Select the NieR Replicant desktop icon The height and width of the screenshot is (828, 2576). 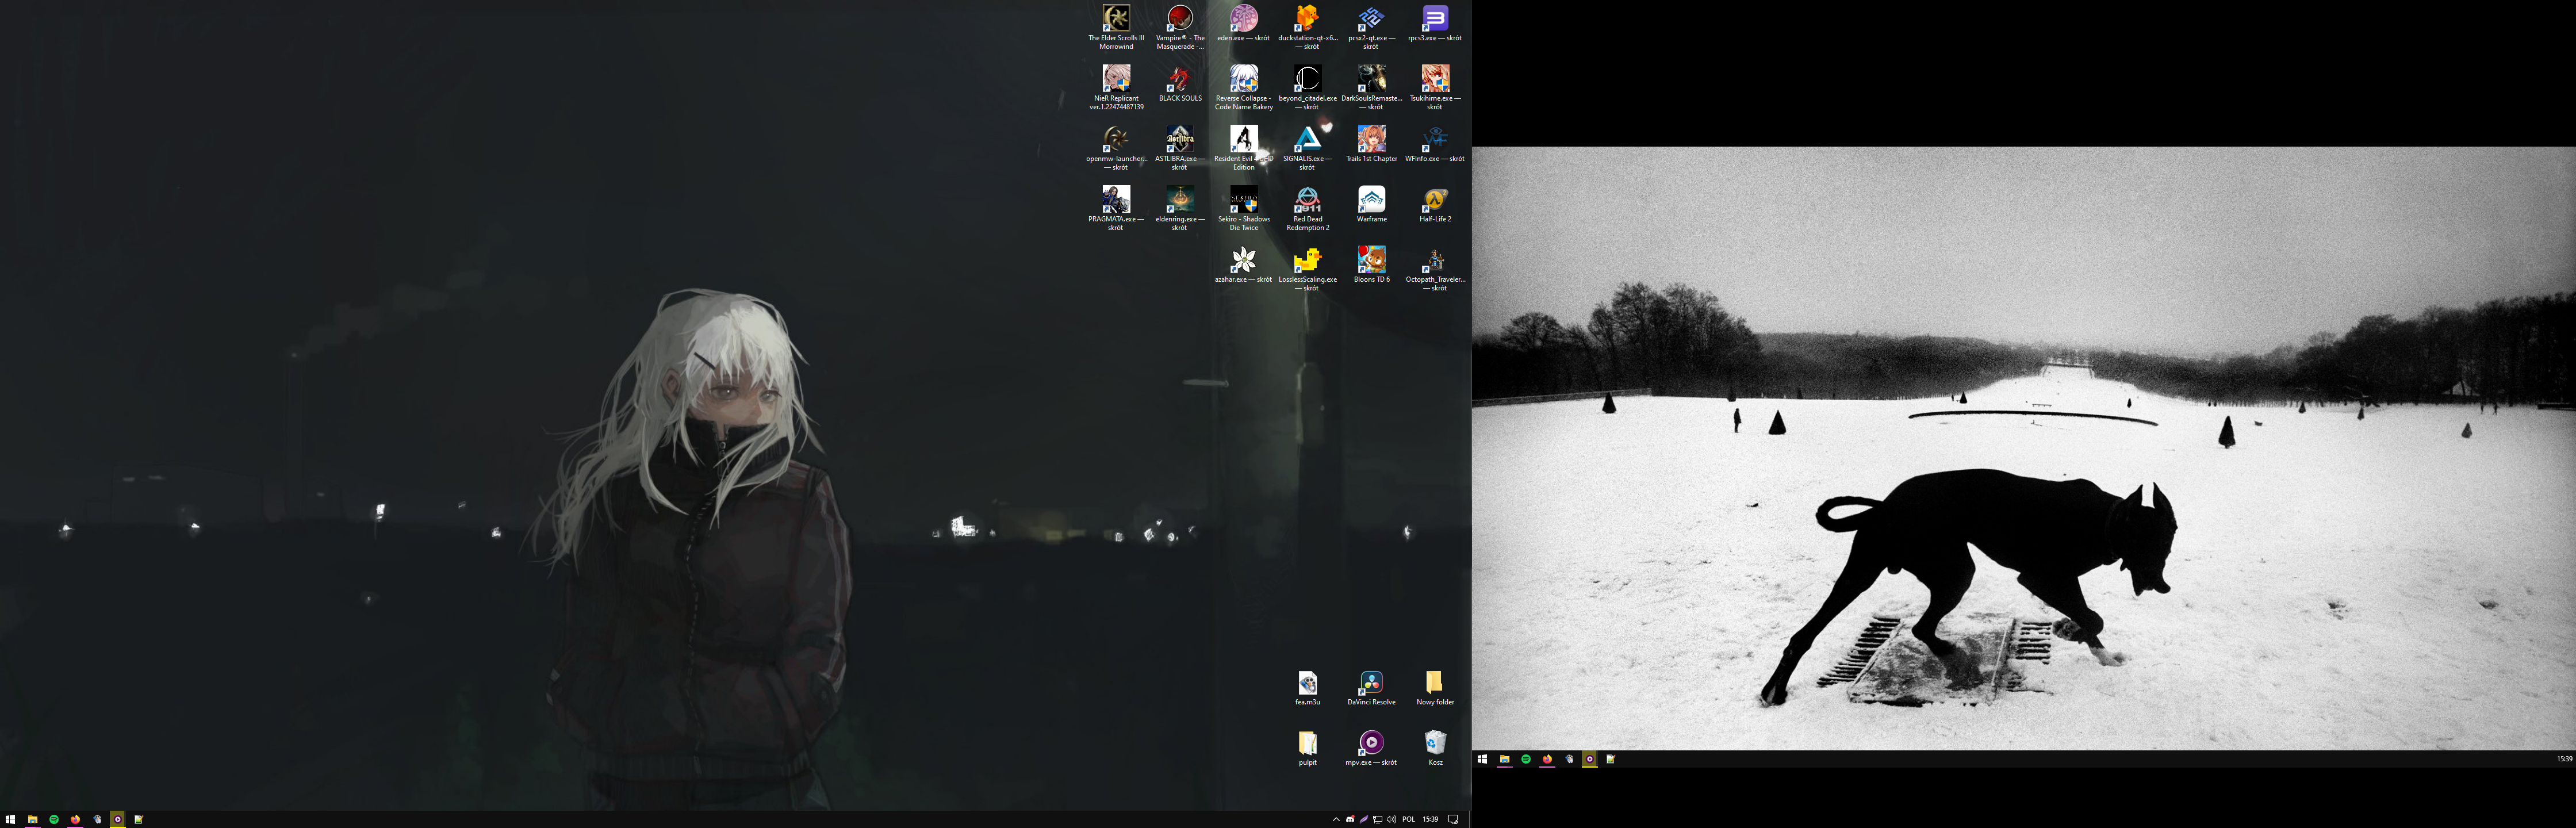point(1116,87)
